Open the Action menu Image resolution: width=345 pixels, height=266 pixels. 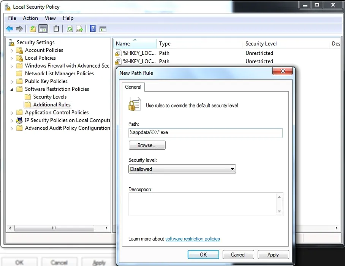tap(30, 18)
